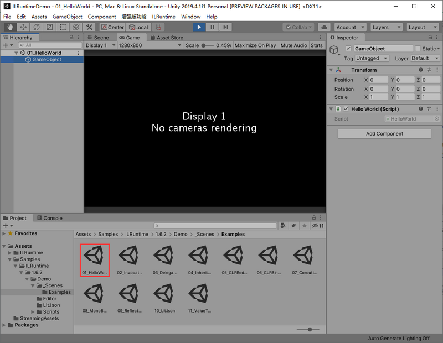Image resolution: width=443 pixels, height=343 pixels.
Task: Switch to the Asset Store tab
Action: (x=167, y=37)
